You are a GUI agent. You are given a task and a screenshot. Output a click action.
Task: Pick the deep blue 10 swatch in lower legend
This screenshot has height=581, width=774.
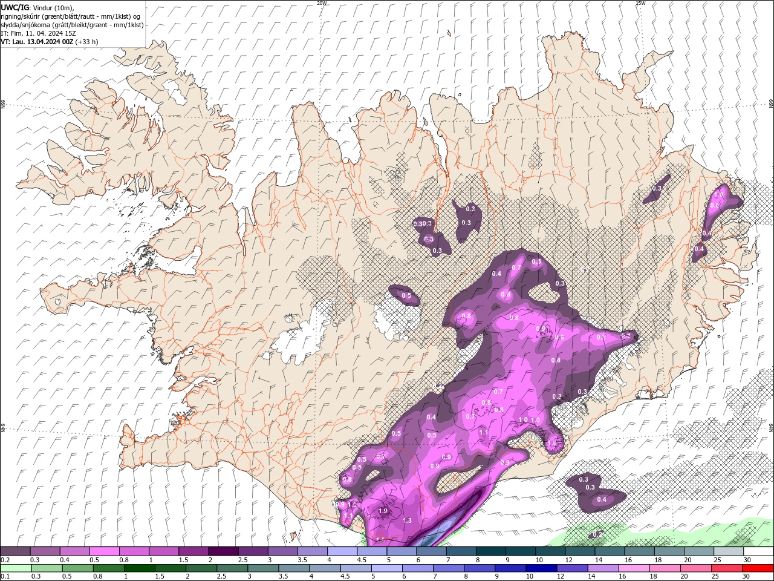tap(541, 568)
